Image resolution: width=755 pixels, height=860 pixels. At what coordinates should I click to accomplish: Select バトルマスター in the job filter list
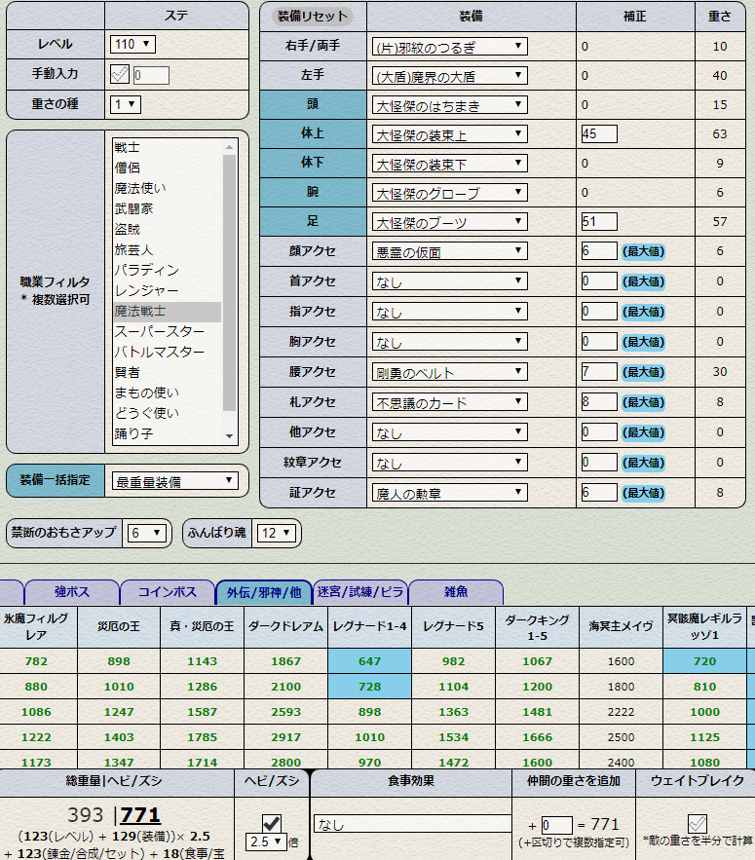click(x=168, y=352)
